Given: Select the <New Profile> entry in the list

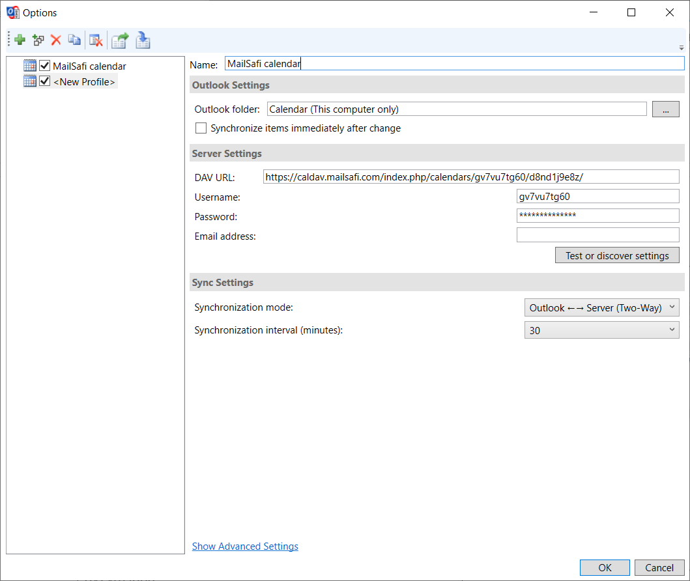Looking at the screenshot, I should [x=84, y=82].
